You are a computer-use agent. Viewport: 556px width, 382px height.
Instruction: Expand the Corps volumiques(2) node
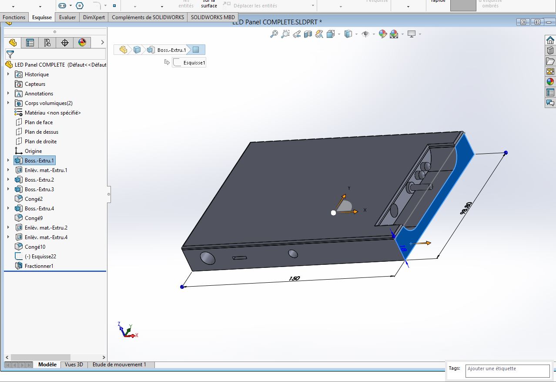coord(8,103)
